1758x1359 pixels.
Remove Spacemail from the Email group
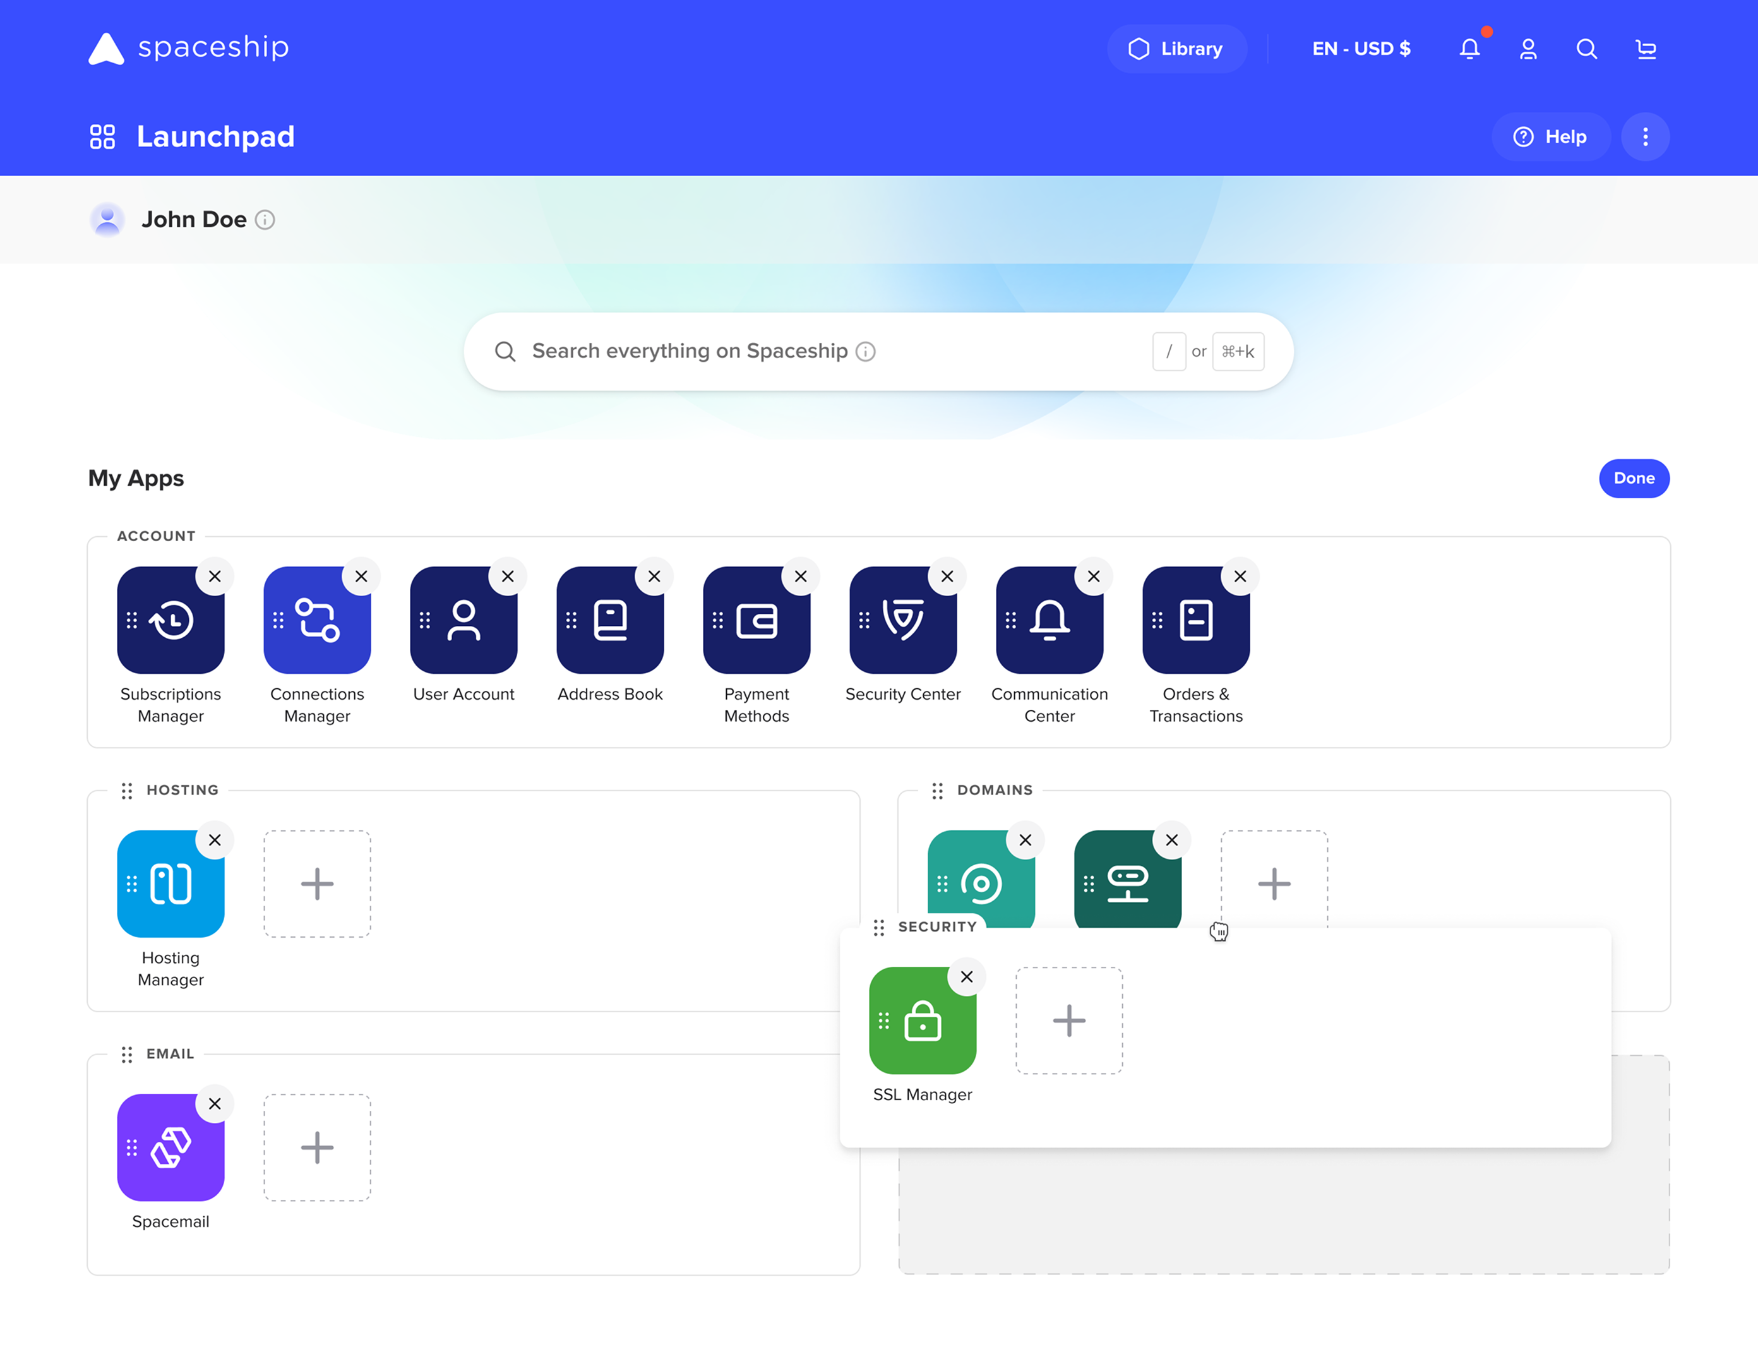pos(215,1104)
